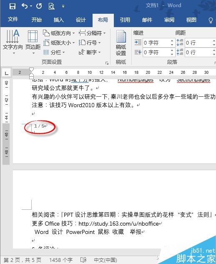Click the proofing errors icon in status bar
216x264 pixels.
(x=83, y=260)
